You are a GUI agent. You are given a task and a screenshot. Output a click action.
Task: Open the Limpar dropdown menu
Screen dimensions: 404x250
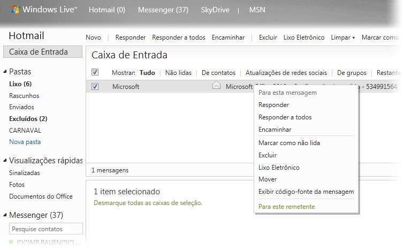342,37
